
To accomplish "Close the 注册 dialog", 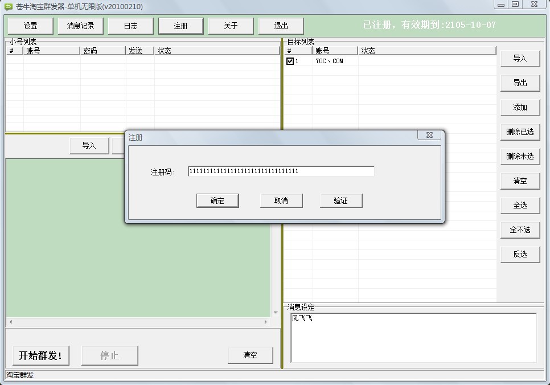I will coord(429,135).
